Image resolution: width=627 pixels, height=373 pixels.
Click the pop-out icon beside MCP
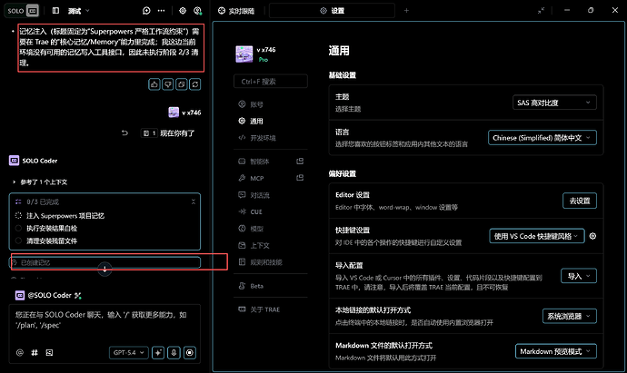point(300,178)
